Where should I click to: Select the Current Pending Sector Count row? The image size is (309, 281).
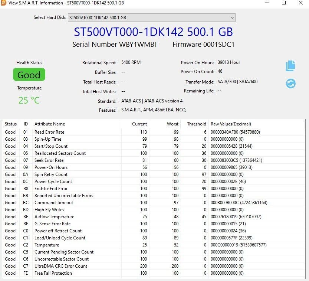point(154,252)
